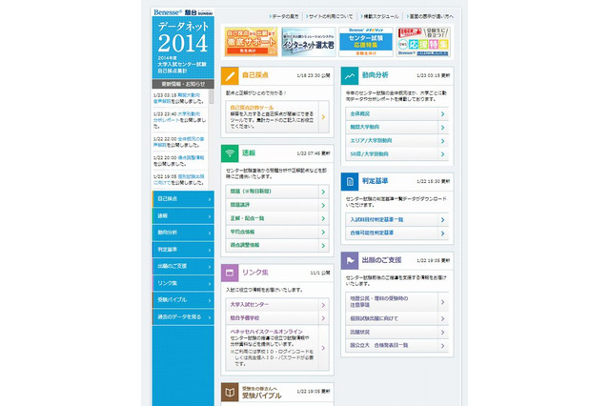Click the teal arrow on the エリア/大学別動向 row
The image size is (610, 406).
(x=442, y=141)
